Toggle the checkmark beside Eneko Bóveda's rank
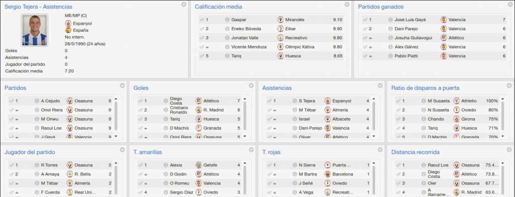Screen dimensions: 515x197 (202, 29)
